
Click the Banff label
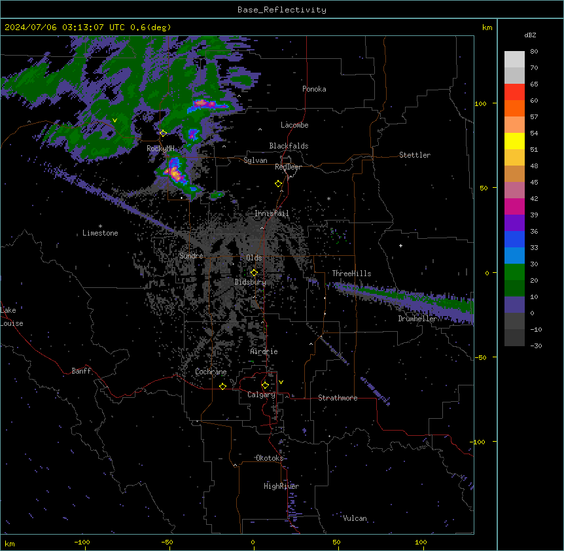(81, 371)
